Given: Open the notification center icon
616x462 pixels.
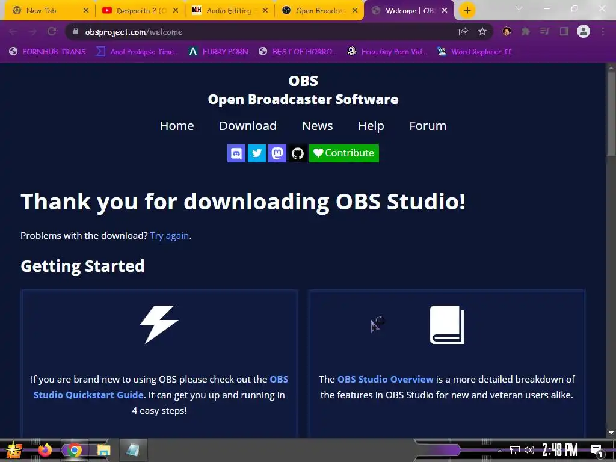Looking at the screenshot, I should (597, 451).
